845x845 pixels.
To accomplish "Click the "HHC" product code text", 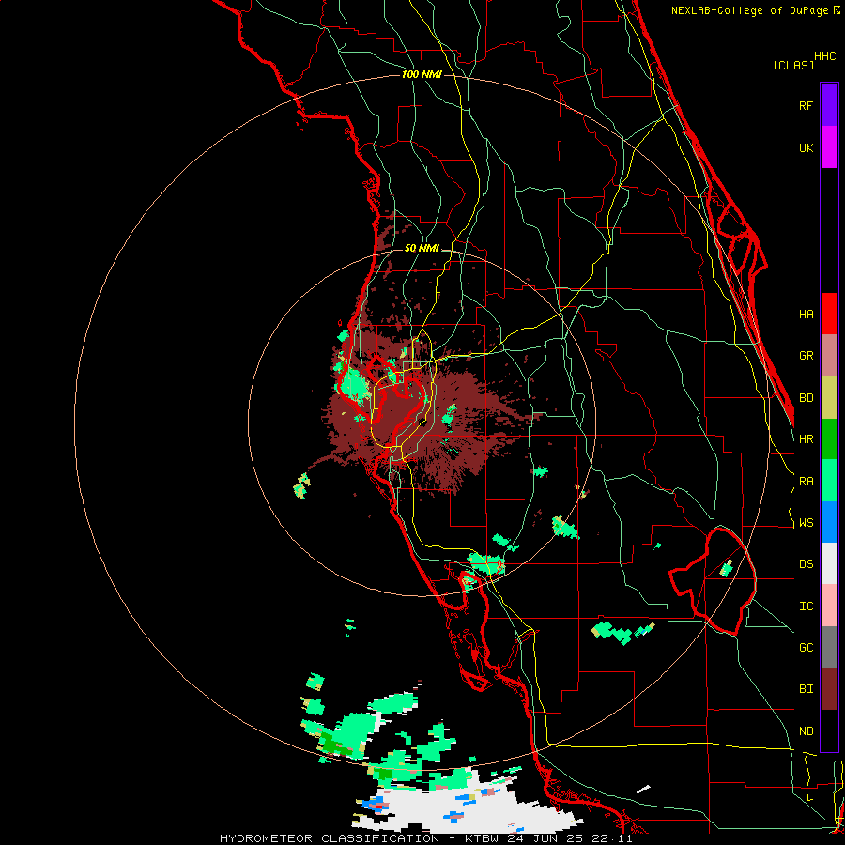I will click(x=825, y=56).
